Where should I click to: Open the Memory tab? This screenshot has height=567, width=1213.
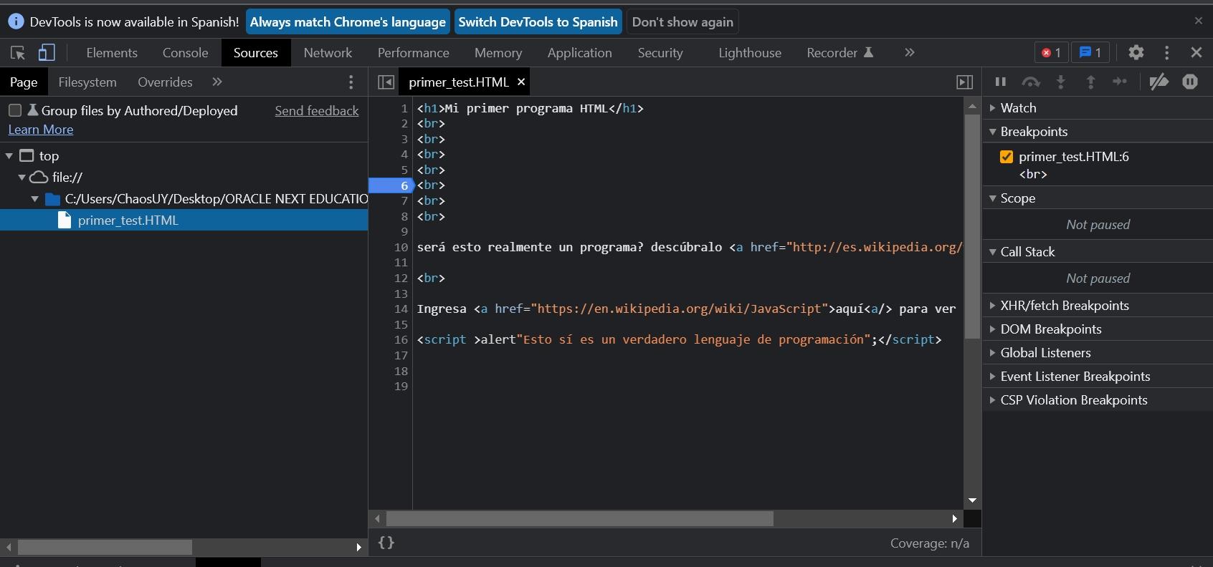tap(498, 52)
